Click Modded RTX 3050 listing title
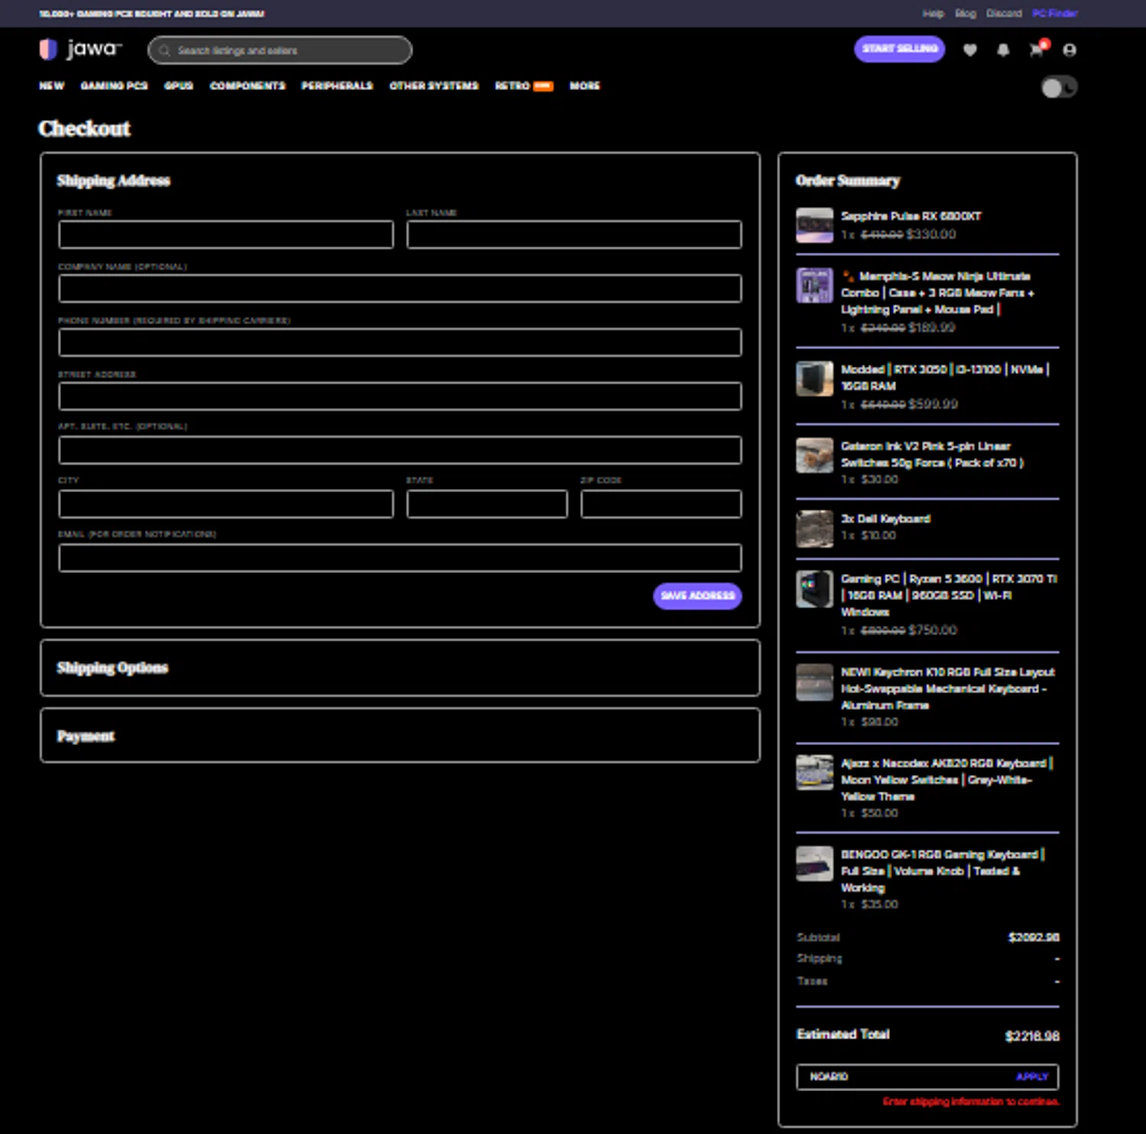Image resolution: width=1146 pixels, height=1134 pixels. [x=945, y=377]
